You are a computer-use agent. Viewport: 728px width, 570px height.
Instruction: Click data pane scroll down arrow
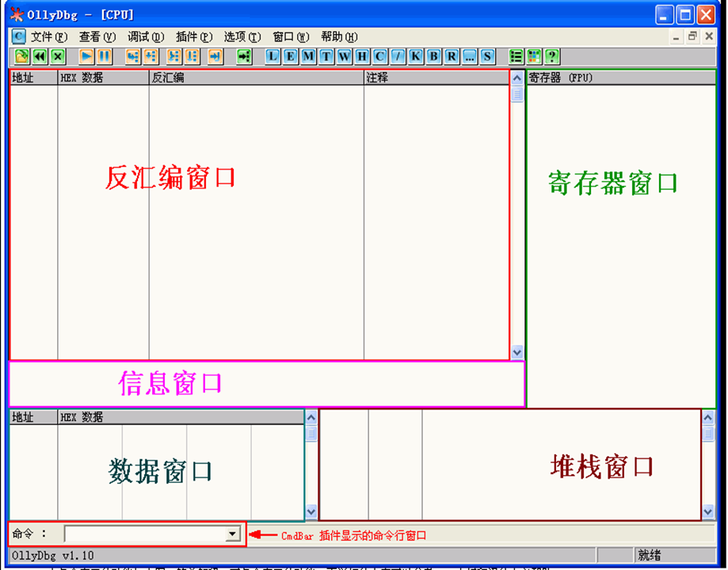[311, 512]
